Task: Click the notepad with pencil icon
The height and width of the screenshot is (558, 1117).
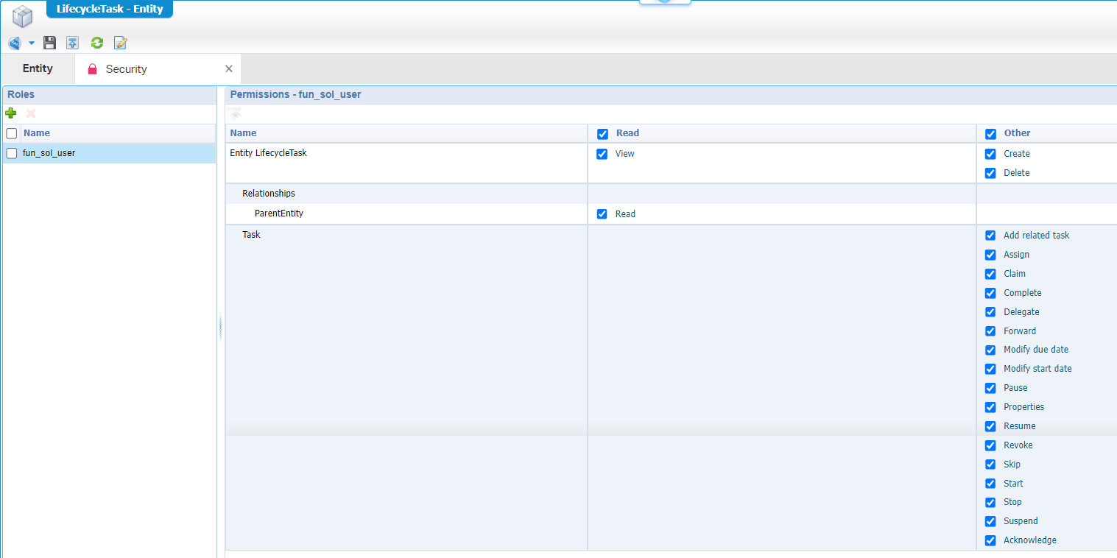Action: (121, 43)
